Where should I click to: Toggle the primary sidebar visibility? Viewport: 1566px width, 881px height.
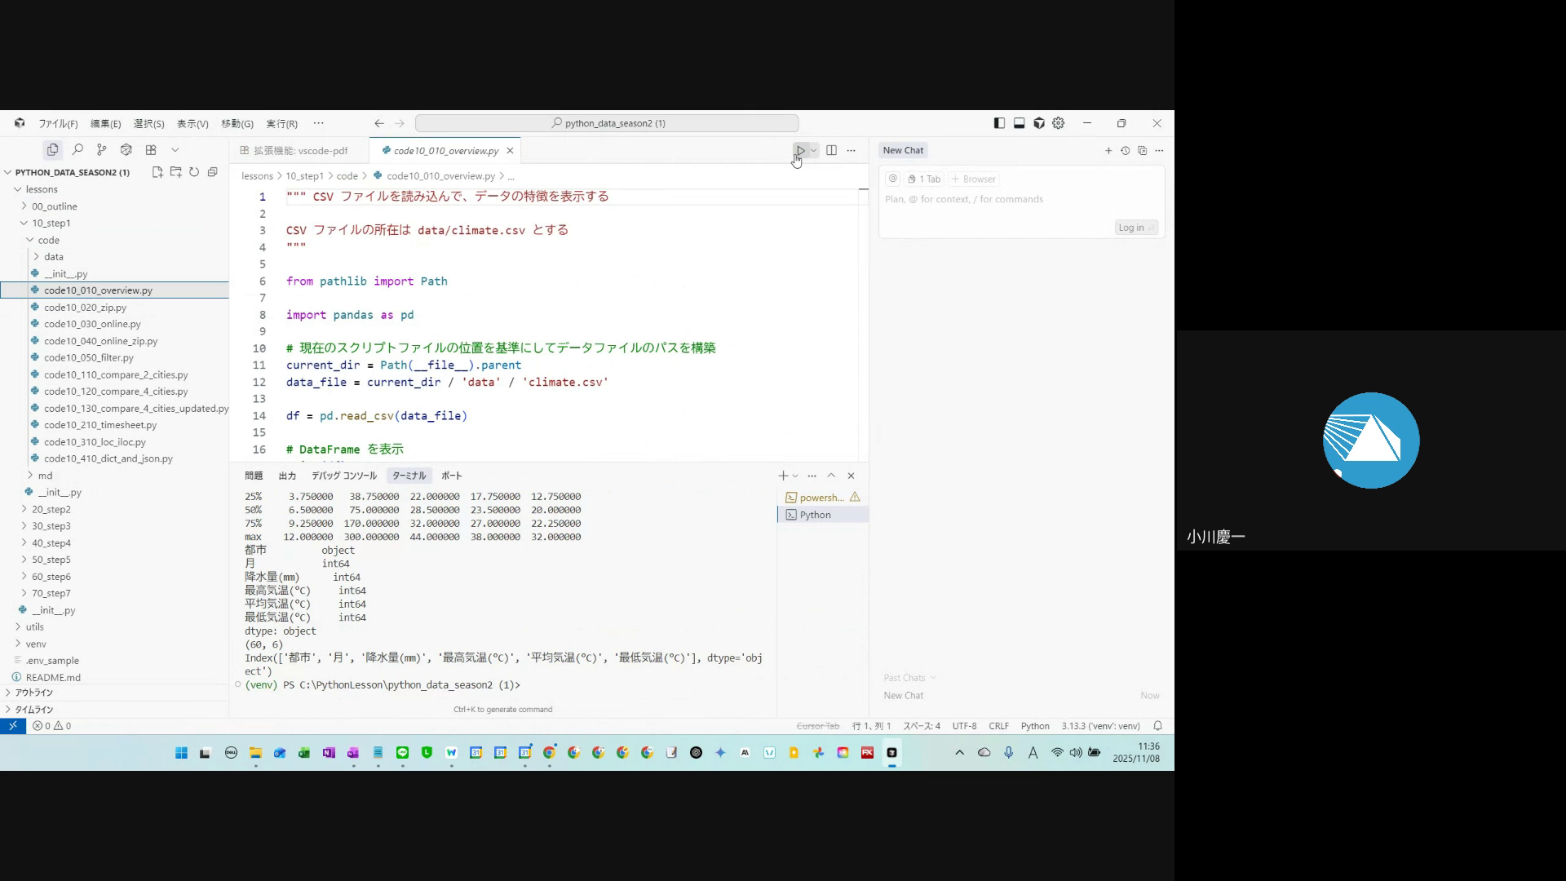click(999, 123)
